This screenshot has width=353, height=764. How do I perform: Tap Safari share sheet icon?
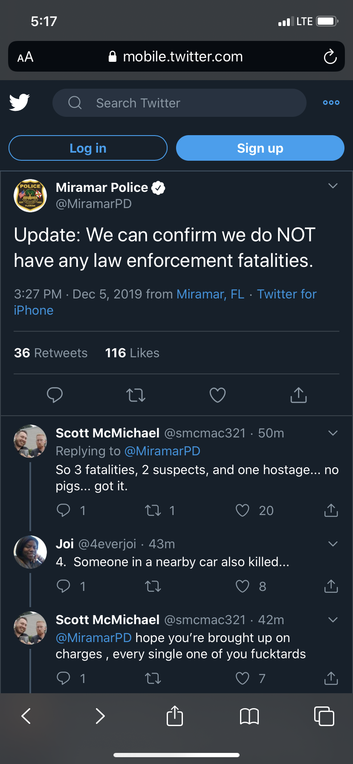(175, 716)
